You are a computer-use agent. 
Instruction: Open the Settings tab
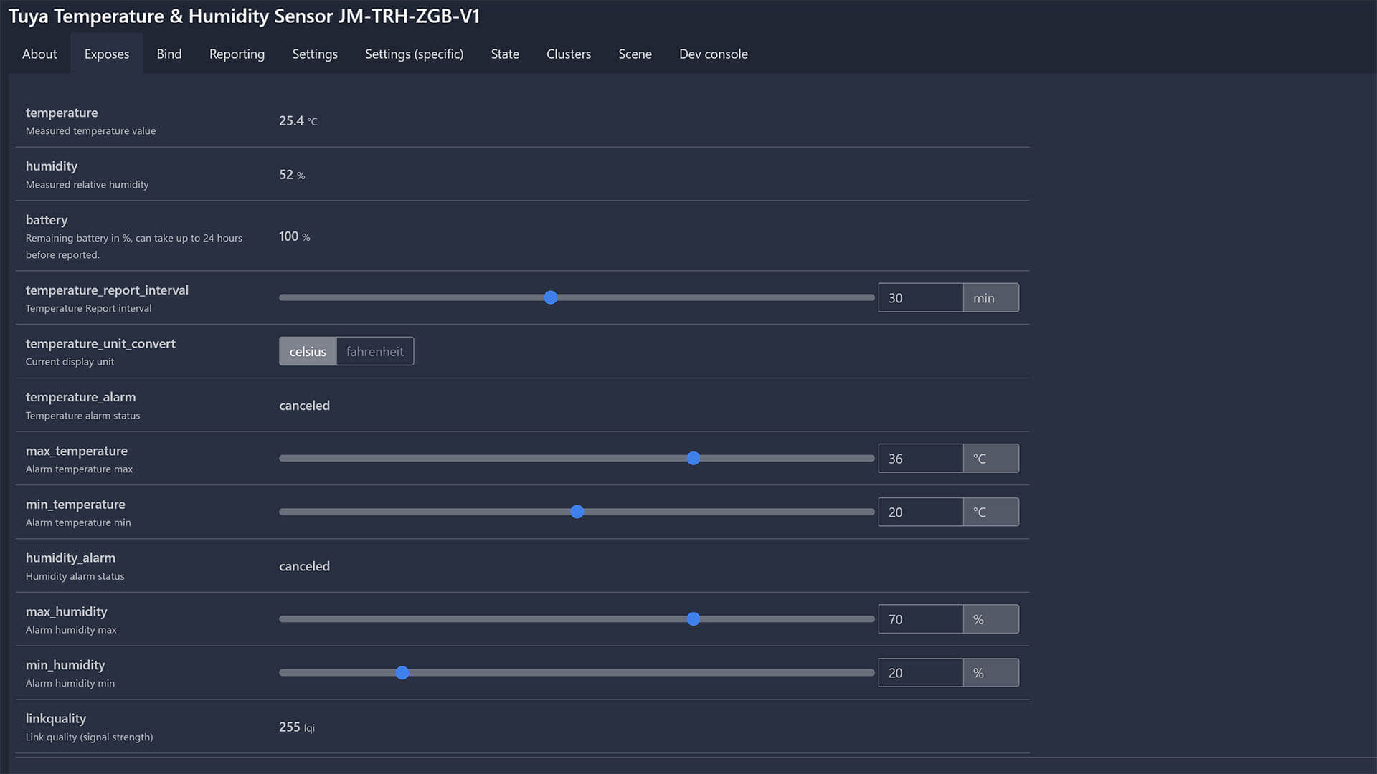pyautogui.click(x=315, y=54)
